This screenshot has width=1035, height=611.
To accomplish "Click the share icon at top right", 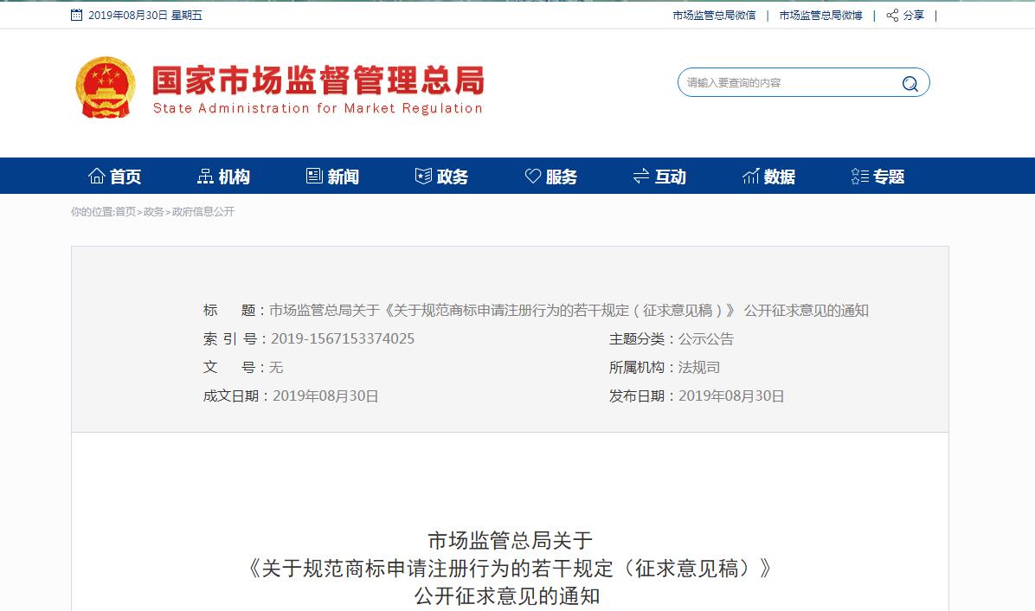I will point(892,16).
